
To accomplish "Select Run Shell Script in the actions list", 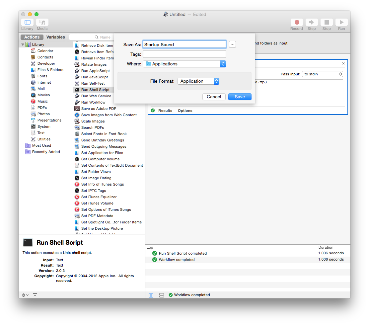I will tap(95, 90).
